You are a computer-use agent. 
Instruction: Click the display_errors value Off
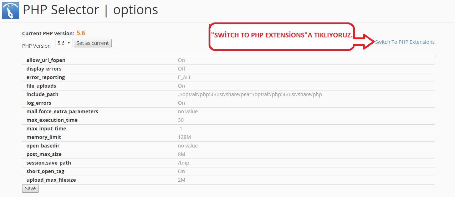(x=182, y=69)
